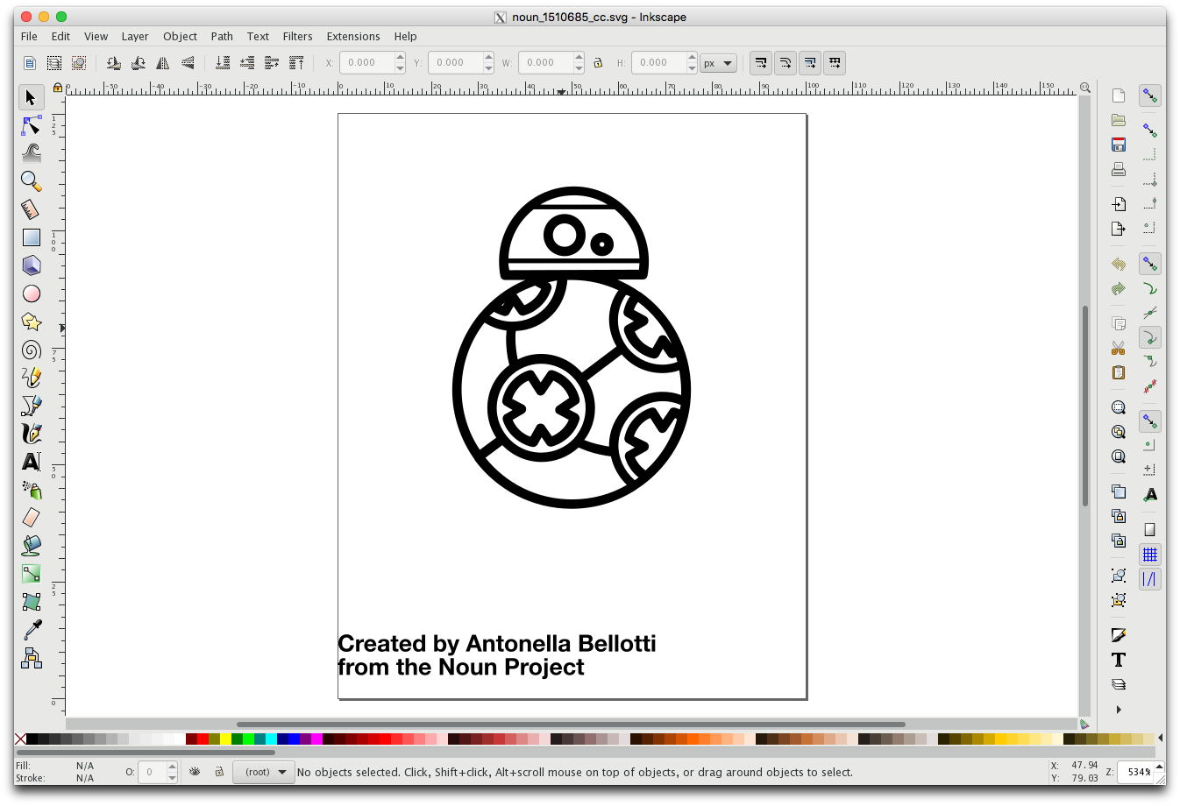1180x806 pixels.
Task: Select the Measure ruler tool
Action: click(x=31, y=209)
